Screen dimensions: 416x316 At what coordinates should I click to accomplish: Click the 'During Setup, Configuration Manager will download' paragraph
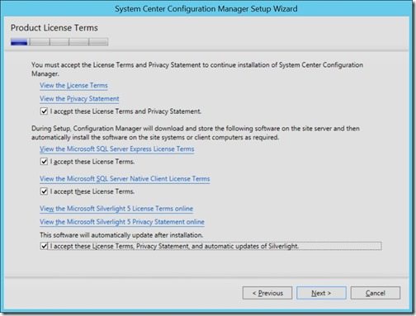click(x=196, y=133)
